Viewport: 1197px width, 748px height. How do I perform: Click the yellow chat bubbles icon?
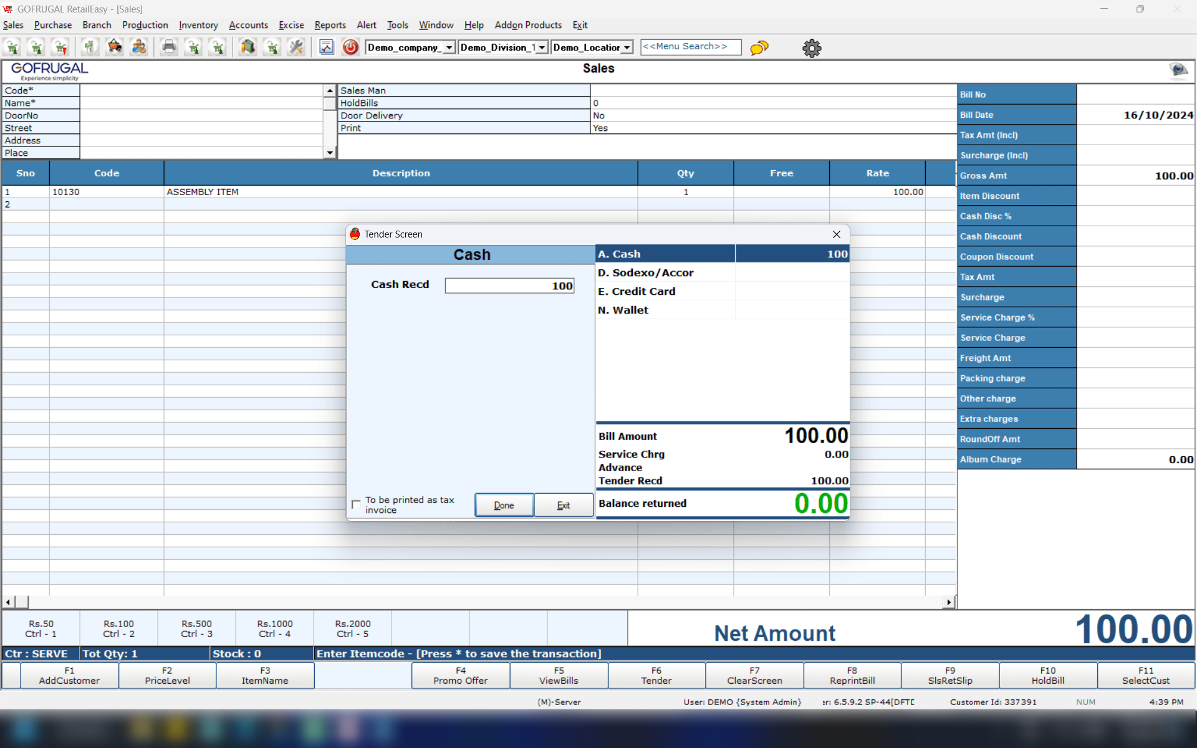click(759, 48)
